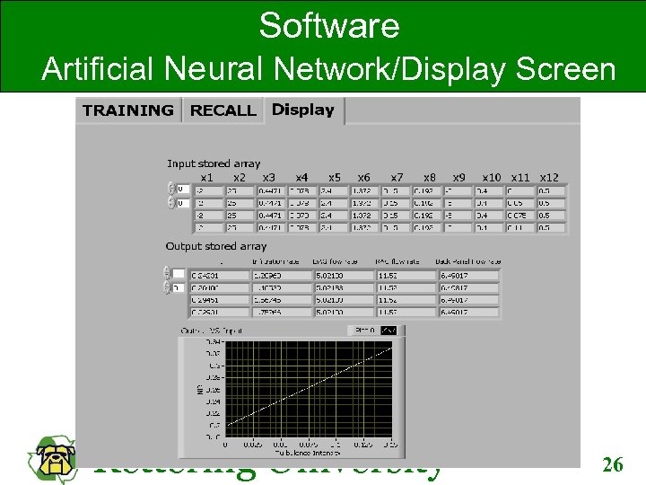Click the 1.30969 output cell

click(x=282, y=275)
